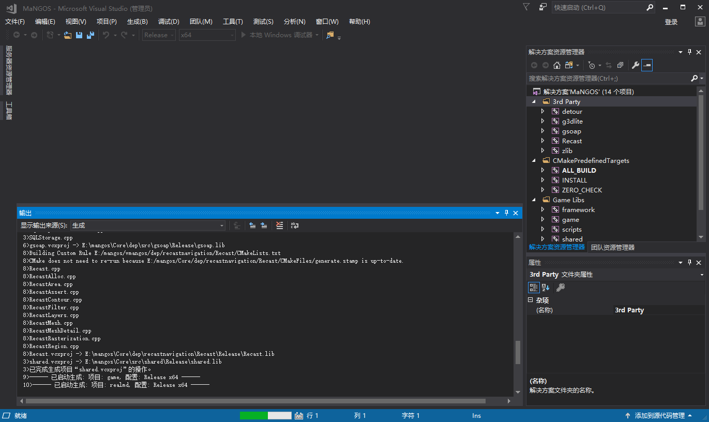709x422 pixels.
Task: Click the notifications filter icon in title bar
Action: pyautogui.click(x=526, y=7)
